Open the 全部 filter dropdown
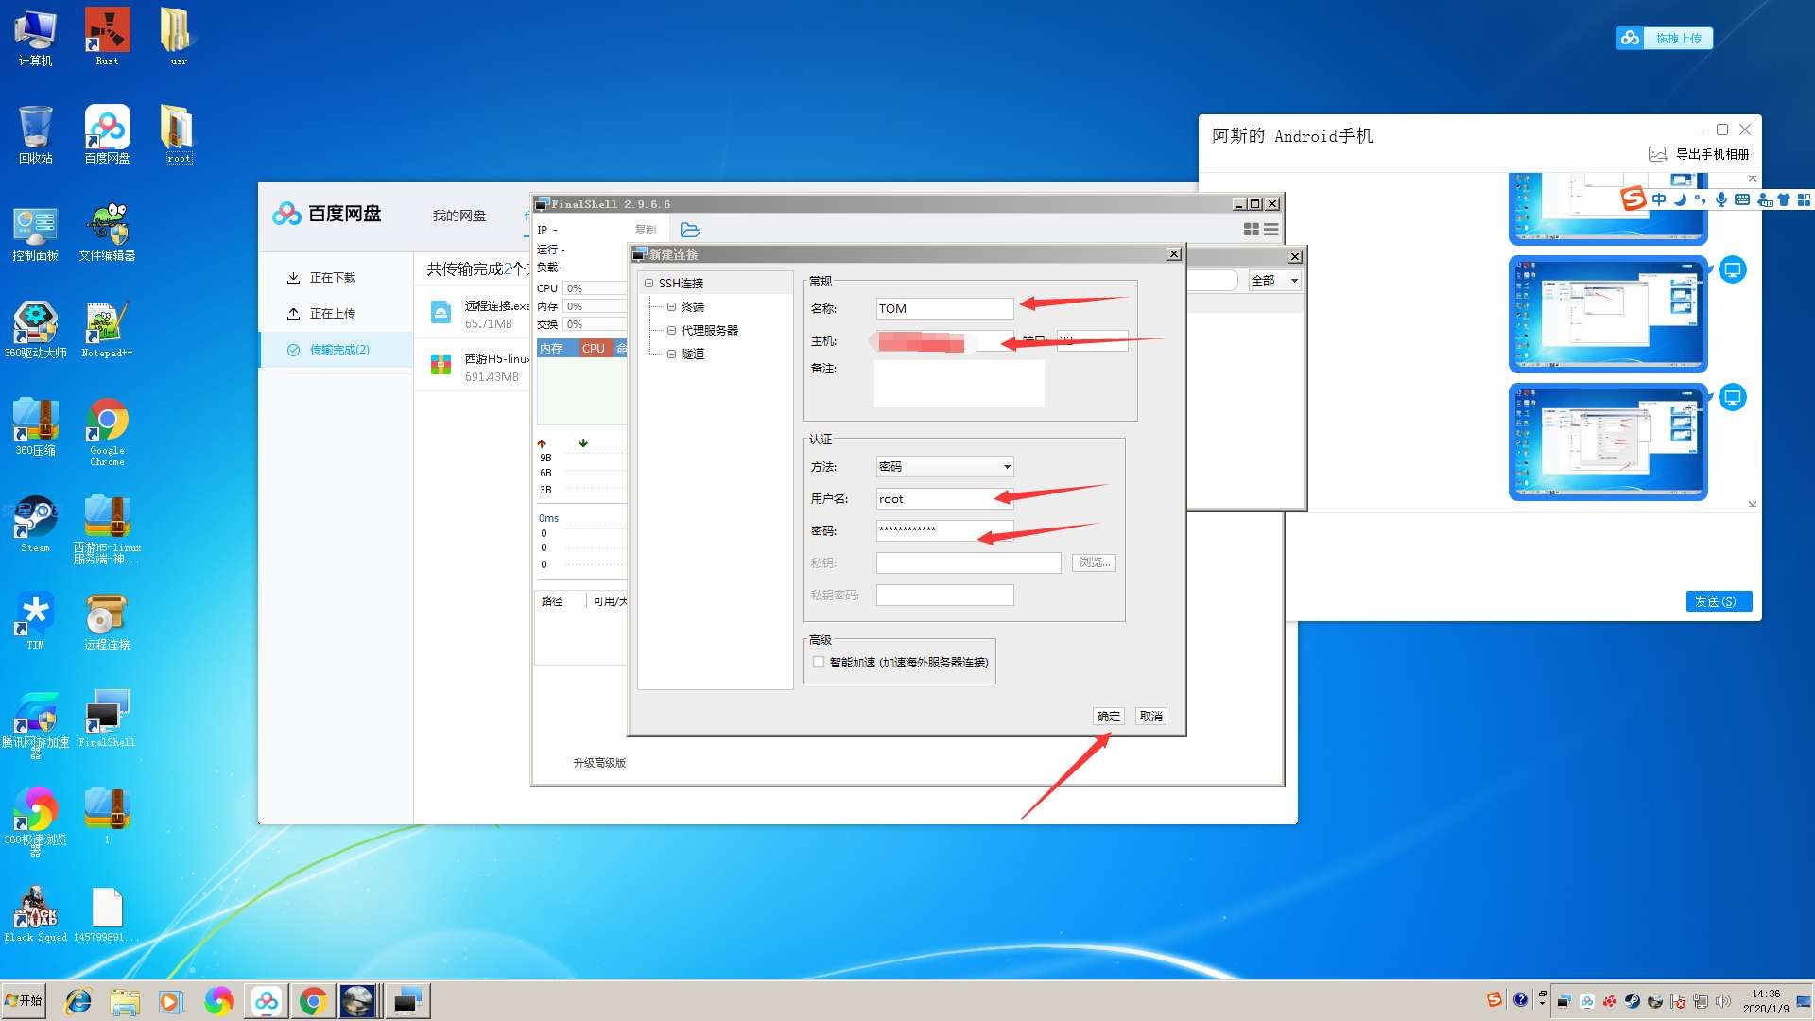 click(x=1273, y=280)
